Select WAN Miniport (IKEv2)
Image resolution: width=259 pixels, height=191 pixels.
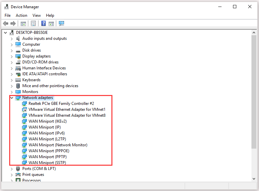pos(48,121)
